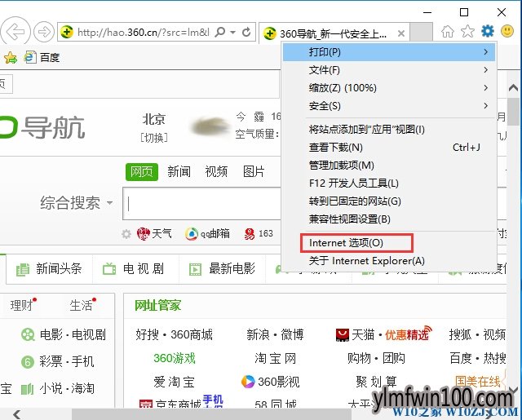This screenshot has height=420, width=522.
Task: Open the 综合搜索 dropdown
Action: coord(76,203)
